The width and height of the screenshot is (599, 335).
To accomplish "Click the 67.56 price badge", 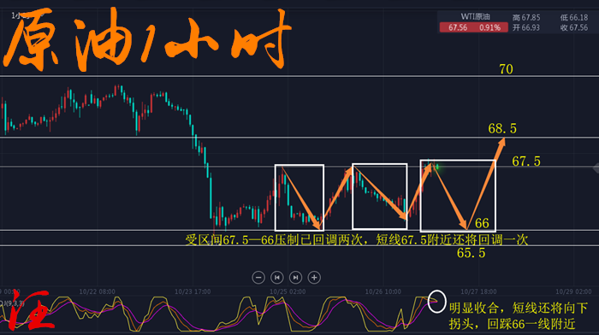I will (458, 27).
